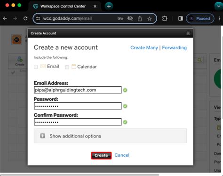Click the password key icon in address bar
The height and width of the screenshot is (176, 223).
(120, 19)
